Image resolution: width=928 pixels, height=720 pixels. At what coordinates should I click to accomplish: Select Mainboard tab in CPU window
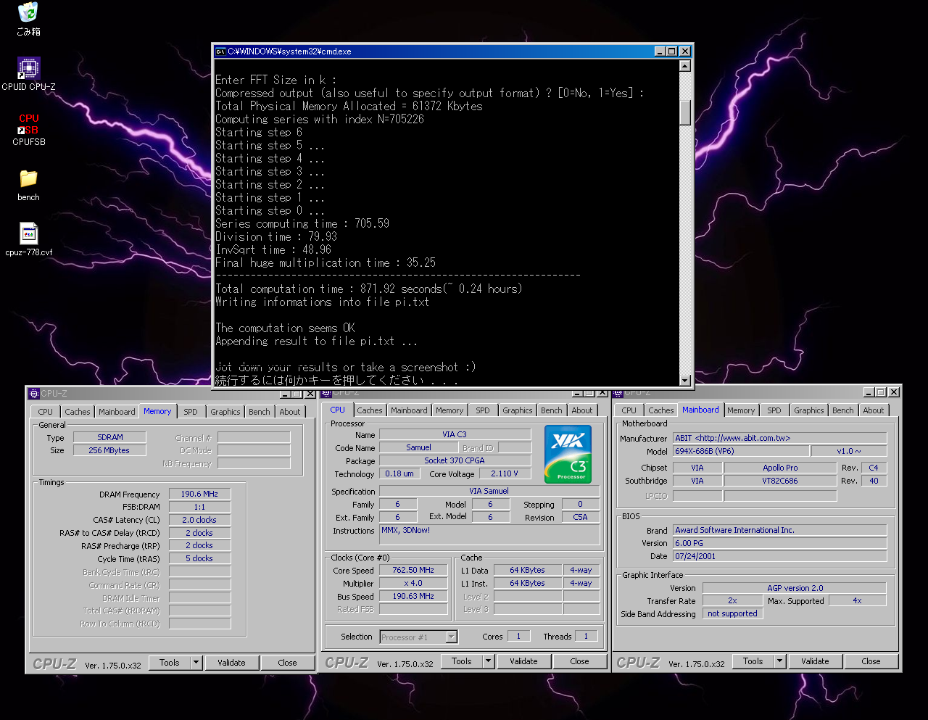pos(409,410)
